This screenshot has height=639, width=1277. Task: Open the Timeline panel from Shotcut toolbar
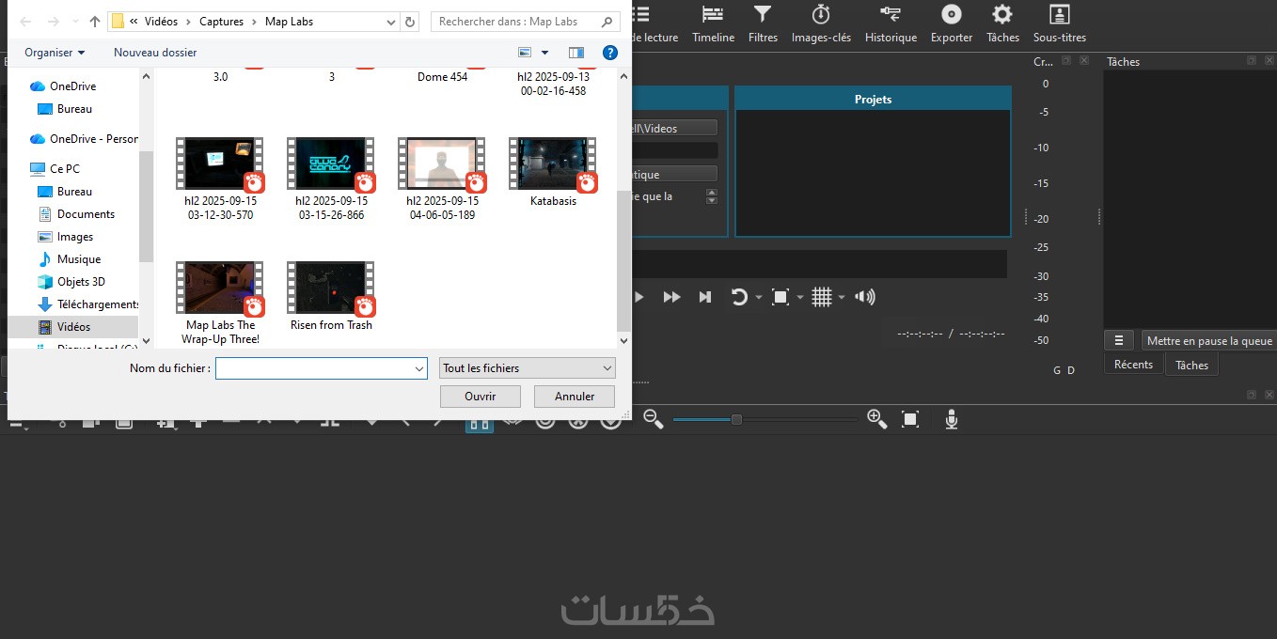(x=713, y=23)
